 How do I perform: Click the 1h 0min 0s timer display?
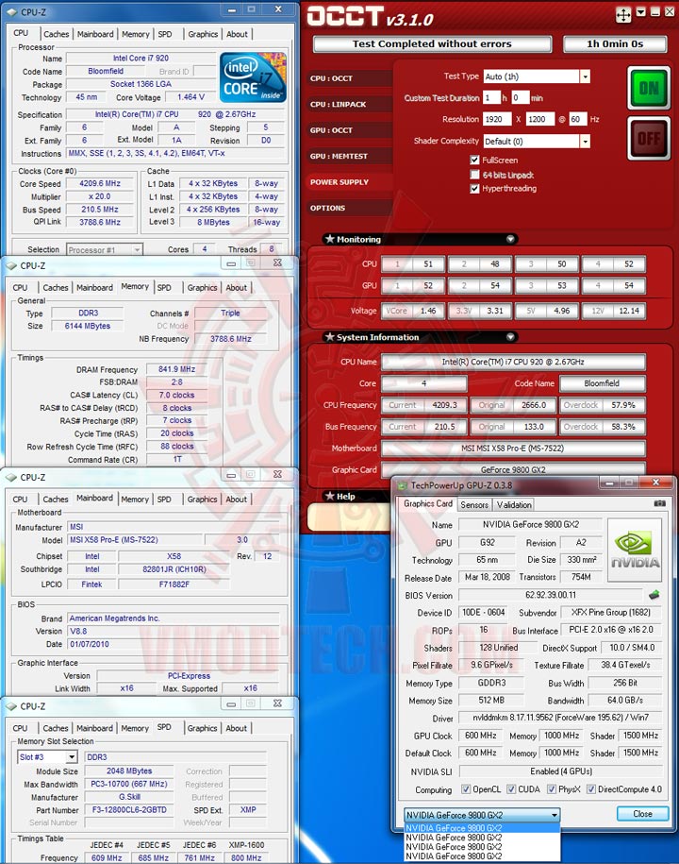615,43
